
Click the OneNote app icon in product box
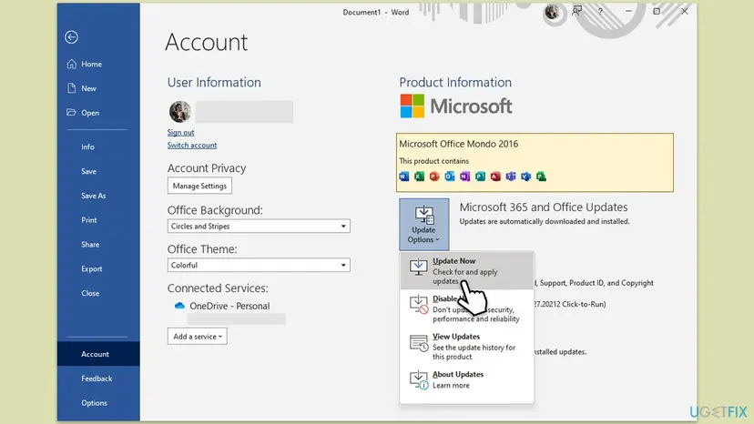[x=464, y=177]
